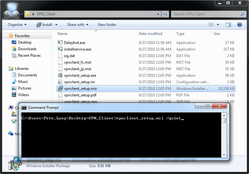Open the Videos library

(x=23, y=94)
